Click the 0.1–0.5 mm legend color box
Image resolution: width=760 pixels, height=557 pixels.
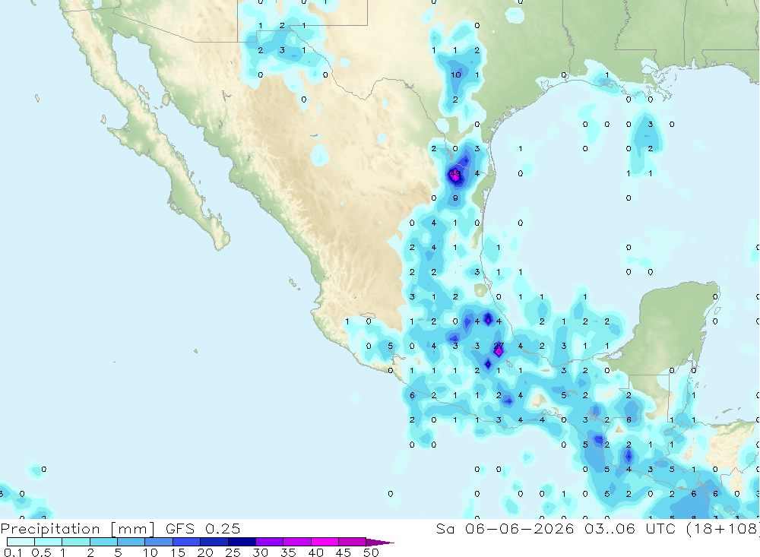pos(21,542)
